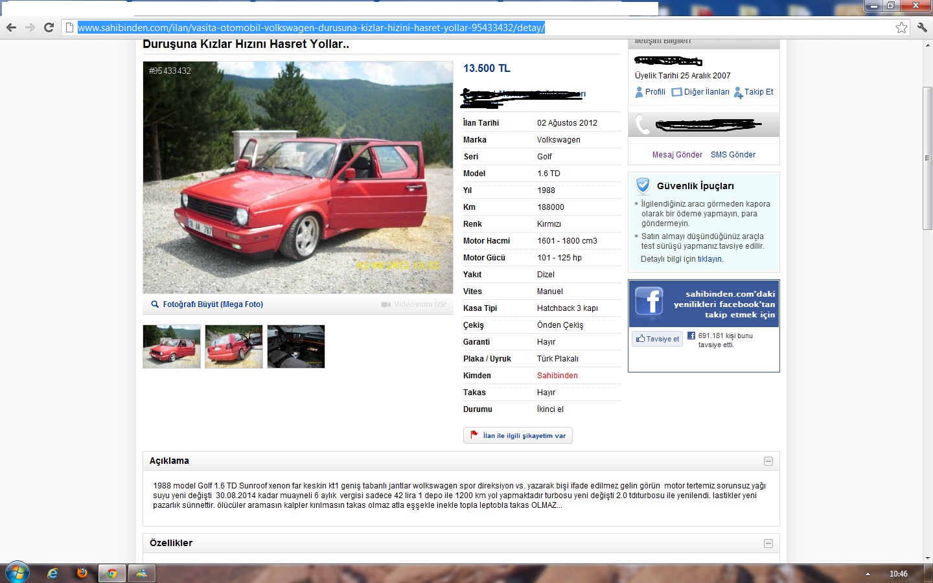Click the phone handset icon
This screenshot has height=583, width=933.
(x=642, y=124)
